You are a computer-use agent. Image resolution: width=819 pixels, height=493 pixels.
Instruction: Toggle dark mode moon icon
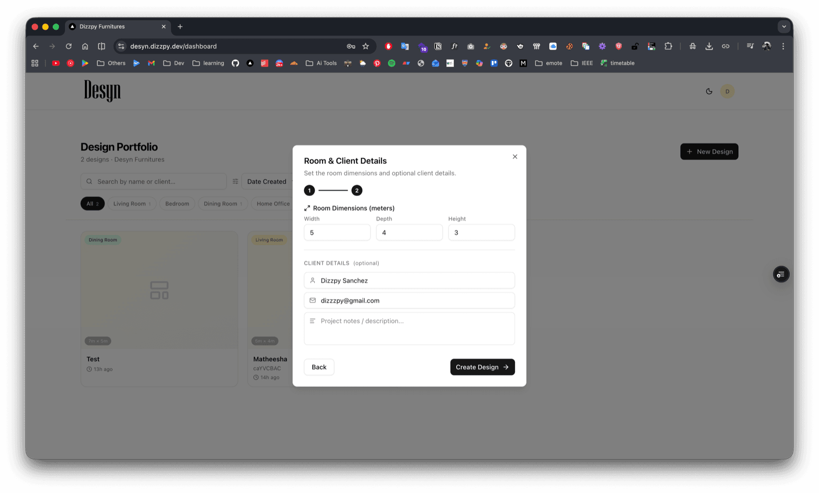[x=709, y=91]
